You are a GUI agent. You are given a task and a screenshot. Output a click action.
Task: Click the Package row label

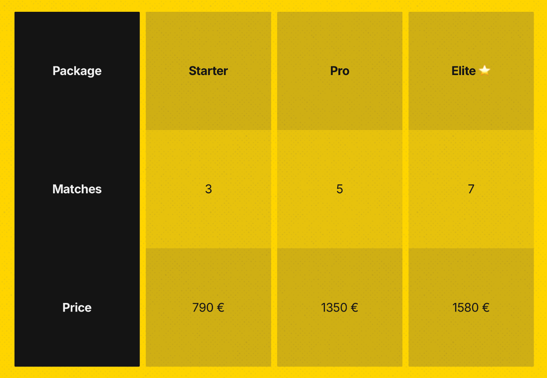[x=77, y=71]
